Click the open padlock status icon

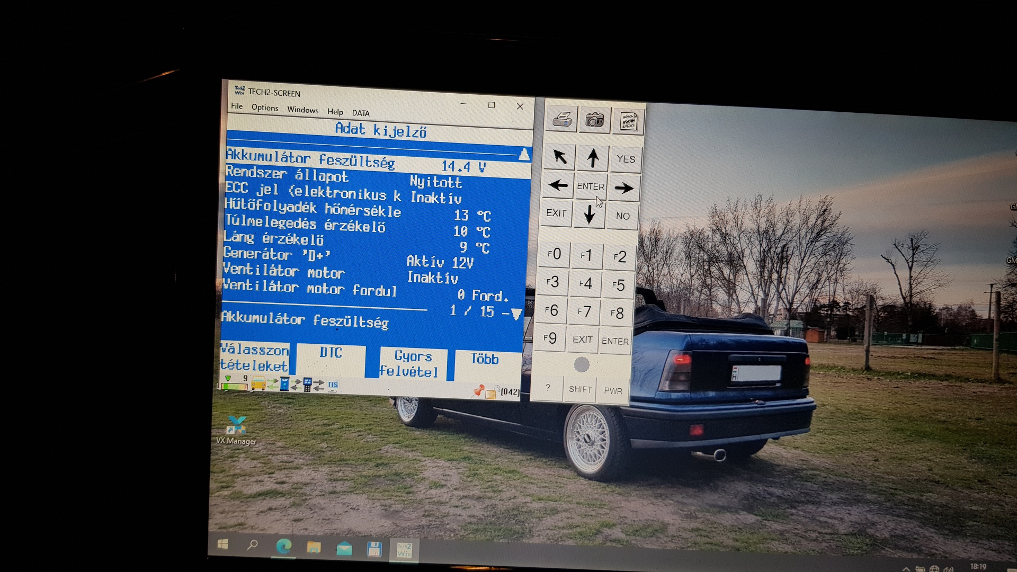point(492,392)
